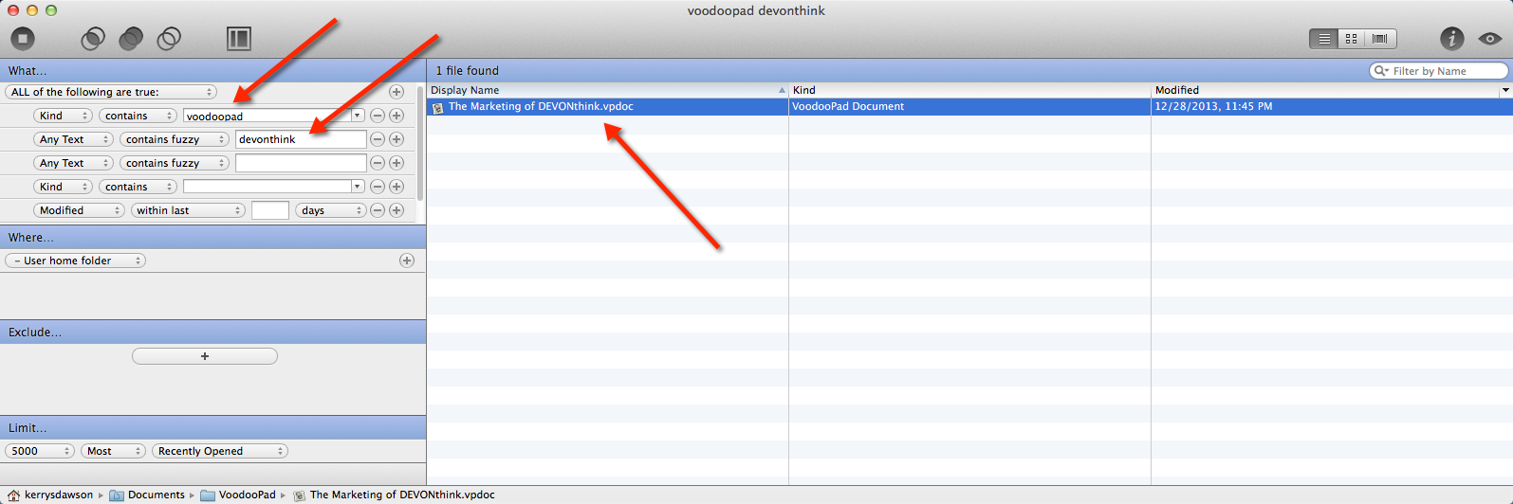Add criterion next to ALL of the following
1513x504 pixels.
point(397,92)
